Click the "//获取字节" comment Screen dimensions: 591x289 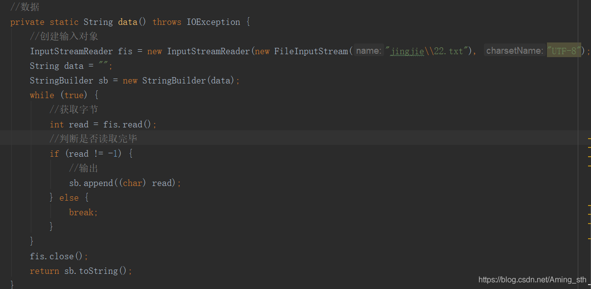(74, 110)
